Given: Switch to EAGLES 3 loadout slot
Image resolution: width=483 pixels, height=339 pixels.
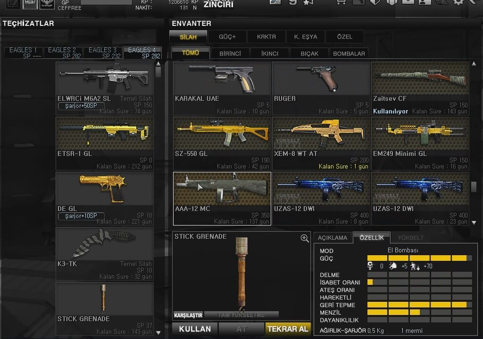Looking at the screenshot, I should 103,53.
